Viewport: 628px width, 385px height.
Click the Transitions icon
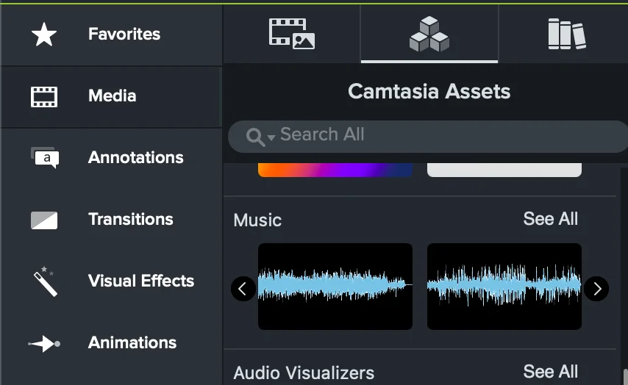(44, 220)
